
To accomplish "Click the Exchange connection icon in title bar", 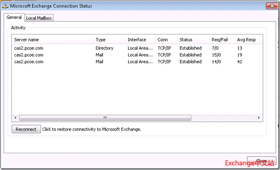I will point(5,6).
